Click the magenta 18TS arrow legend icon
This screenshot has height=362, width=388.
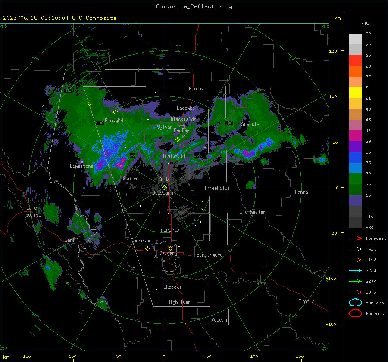pos(355,292)
